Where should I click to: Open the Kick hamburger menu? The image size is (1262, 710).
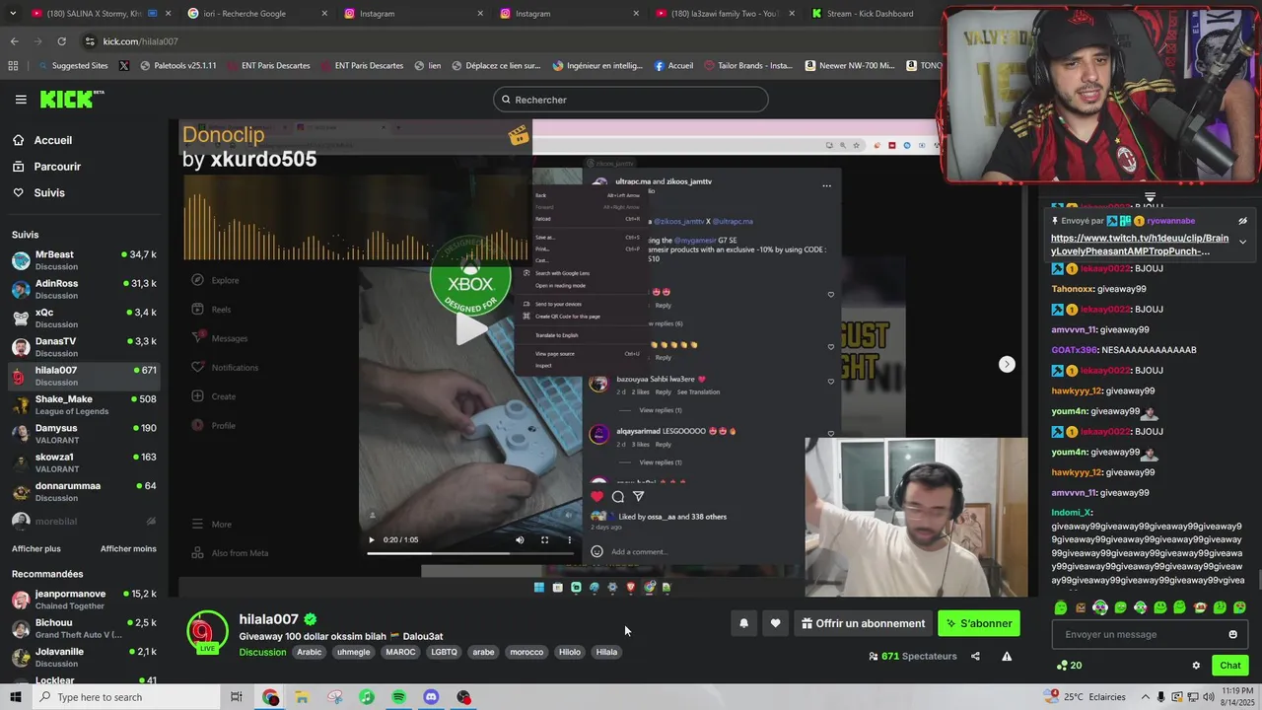tap(21, 100)
